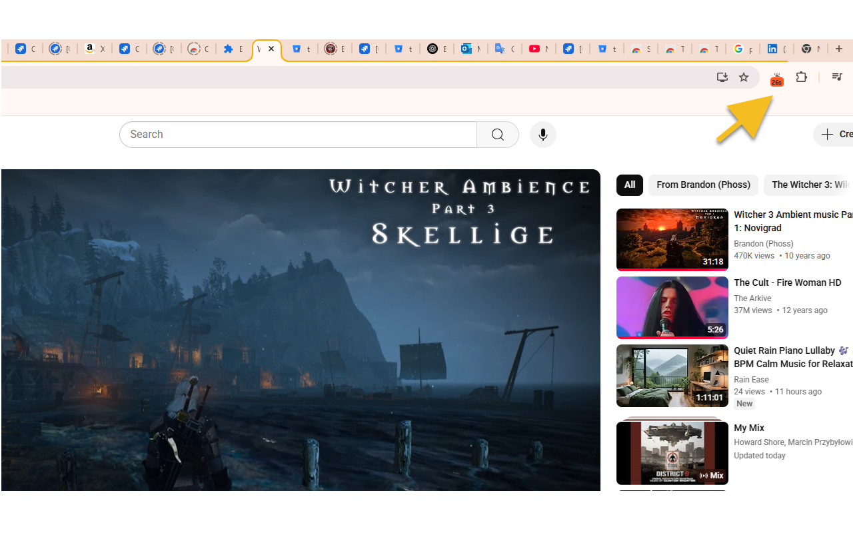Open the Witcher 3 Ambient music title link
The width and height of the screenshot is (853, 533).
(x=793, y=221)
